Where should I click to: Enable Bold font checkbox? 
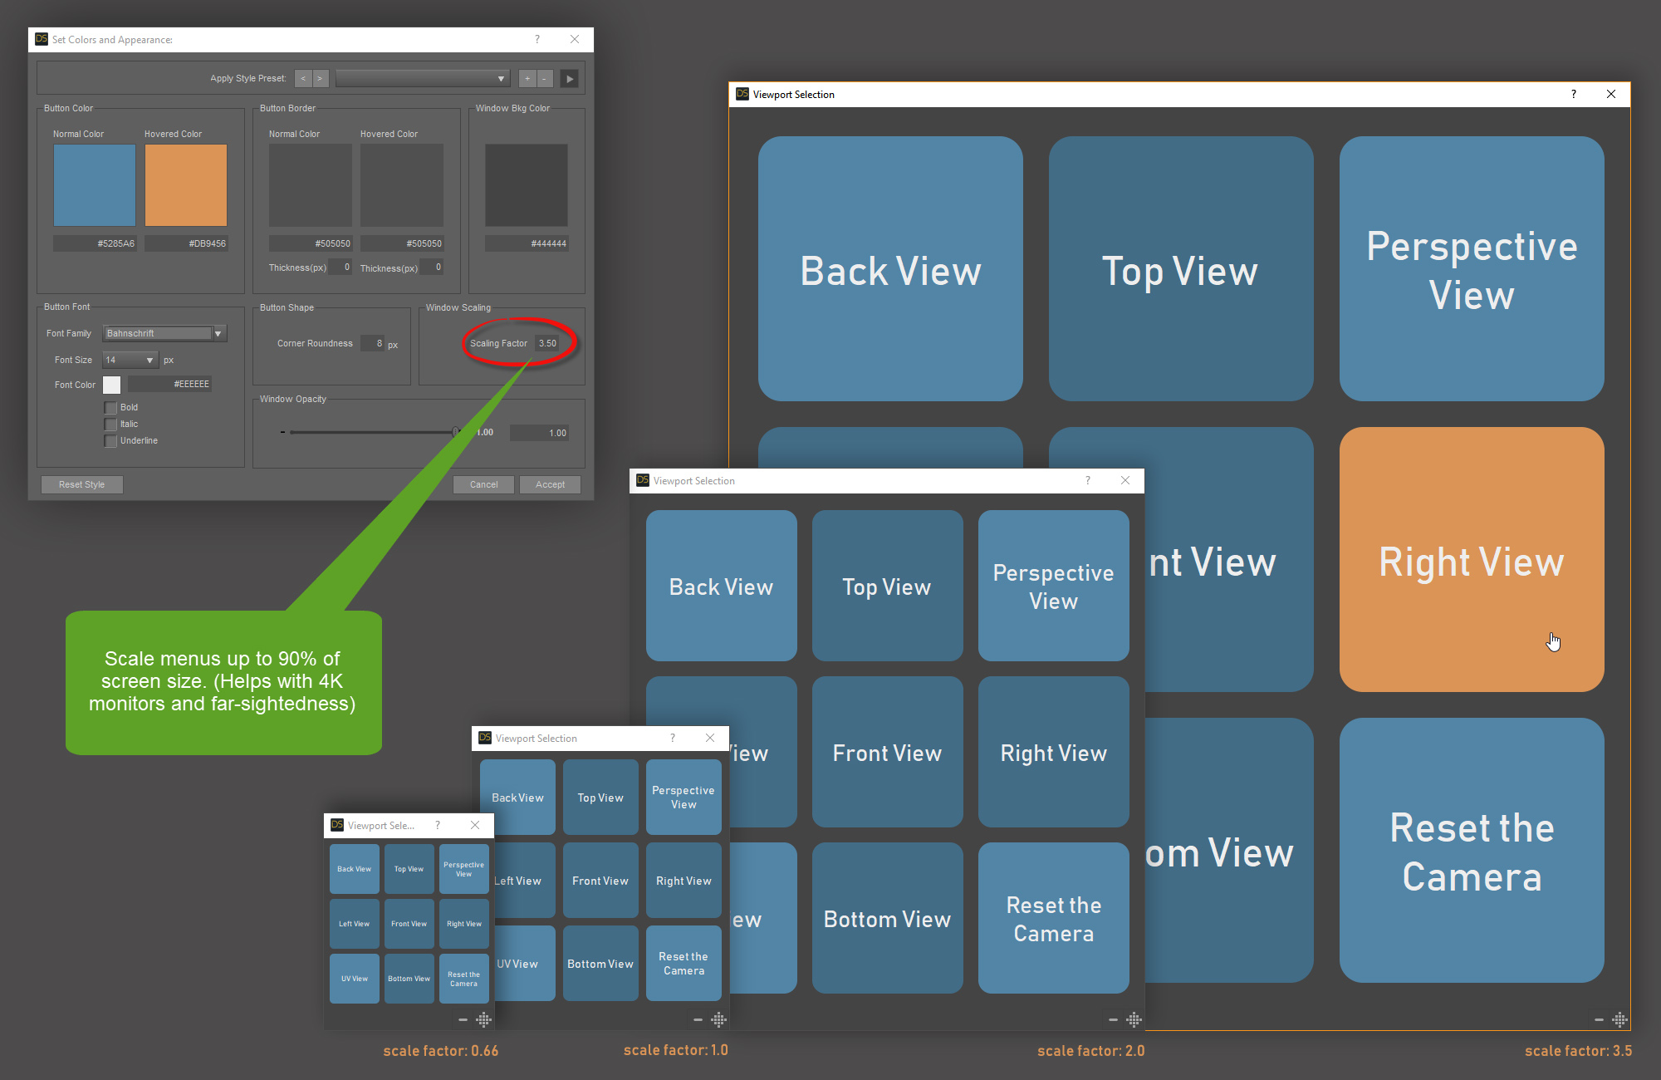click(x=110, y=408)
